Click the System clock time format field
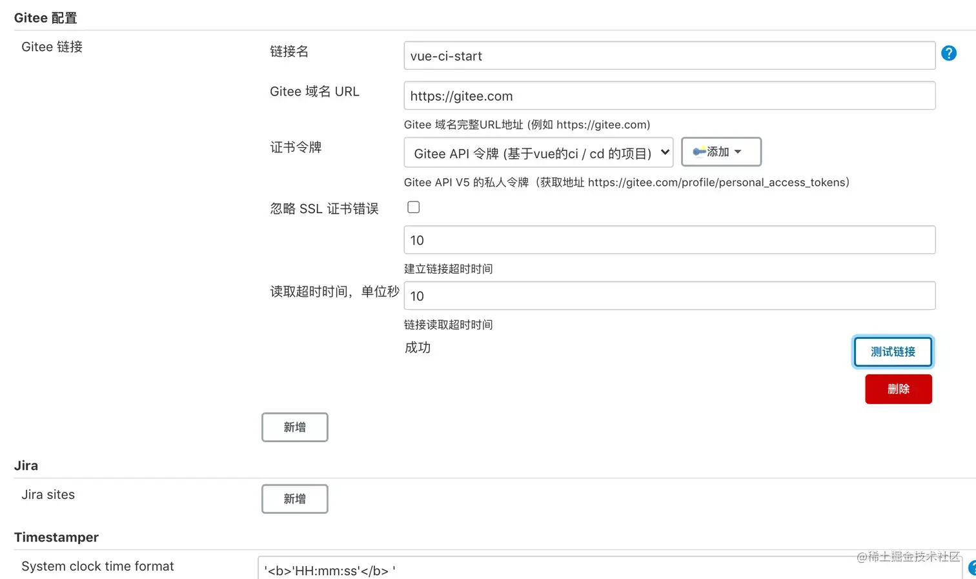The image size is (976, 579). pos(609,568)
